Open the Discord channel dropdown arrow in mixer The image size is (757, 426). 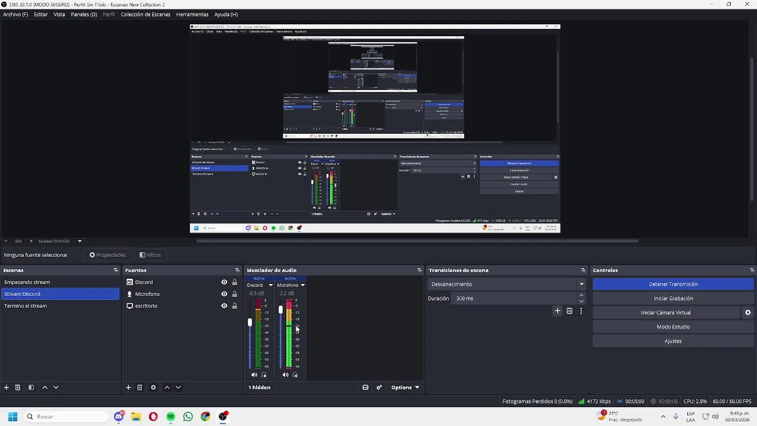[271, 285]
